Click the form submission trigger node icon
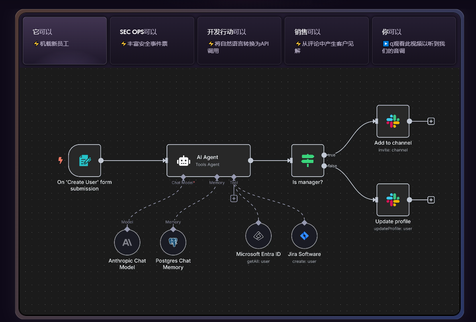476x322 pixels. (85, 161)
